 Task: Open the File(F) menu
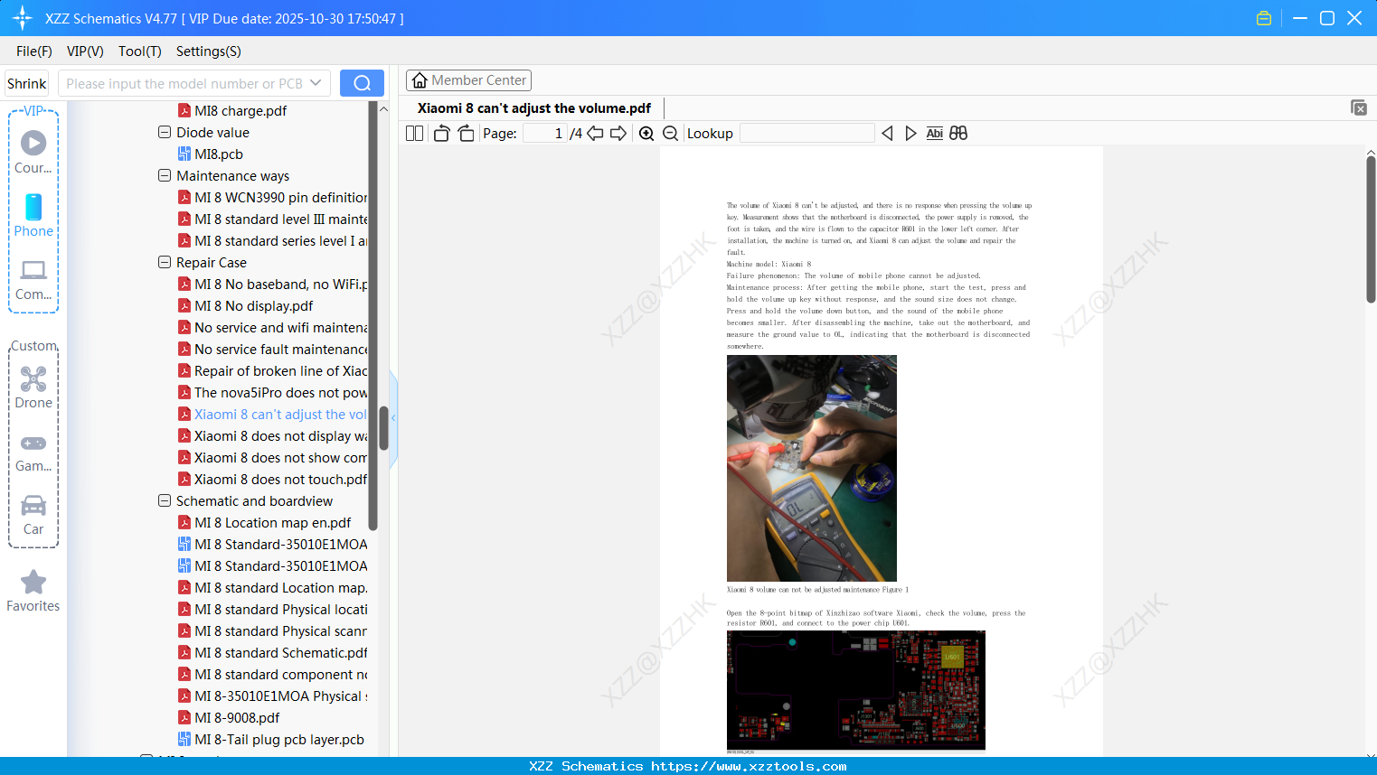tap(34, 51)
